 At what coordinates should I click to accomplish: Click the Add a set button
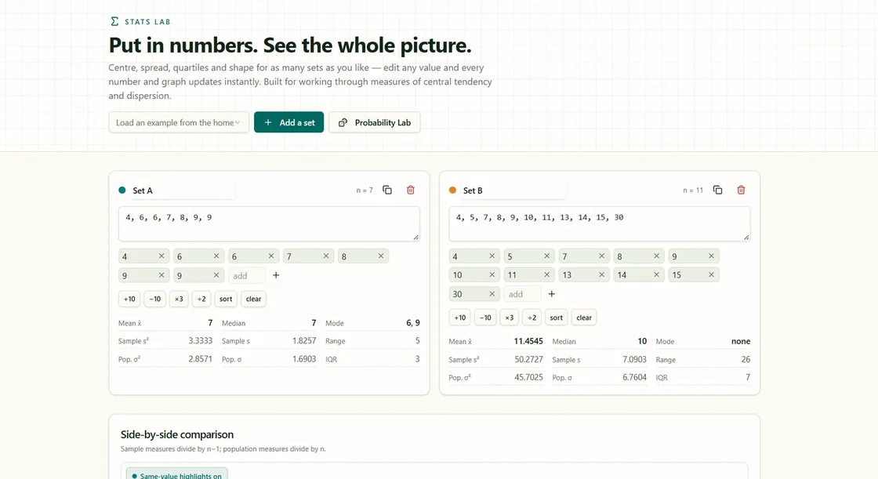click(289, 122)
